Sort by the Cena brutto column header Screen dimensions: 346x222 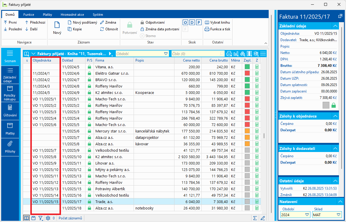click(216, 60)
